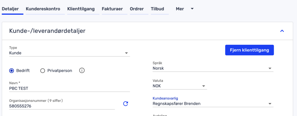Collapse the Kunde-/leverandørdetaljer panel
Image resolution: width=297 pixels, height=116 pixels.
282,31
